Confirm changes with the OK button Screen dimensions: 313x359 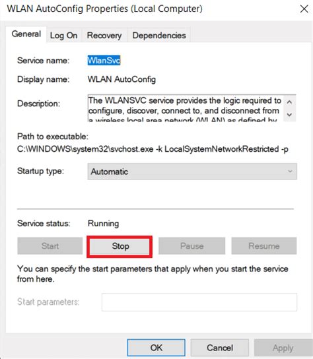156,348
